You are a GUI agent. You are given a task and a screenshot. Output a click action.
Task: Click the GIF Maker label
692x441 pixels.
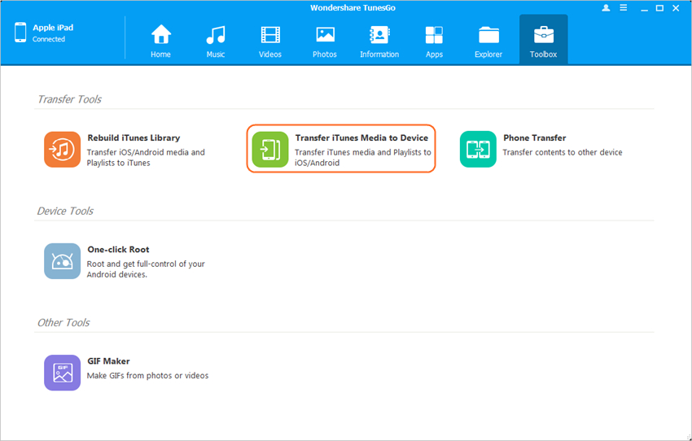(x=108, y=361)
